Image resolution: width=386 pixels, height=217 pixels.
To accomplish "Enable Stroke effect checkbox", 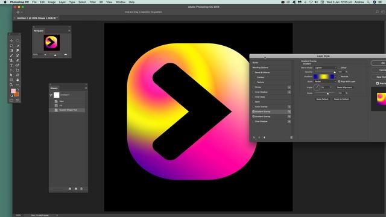I will (253, 87).
